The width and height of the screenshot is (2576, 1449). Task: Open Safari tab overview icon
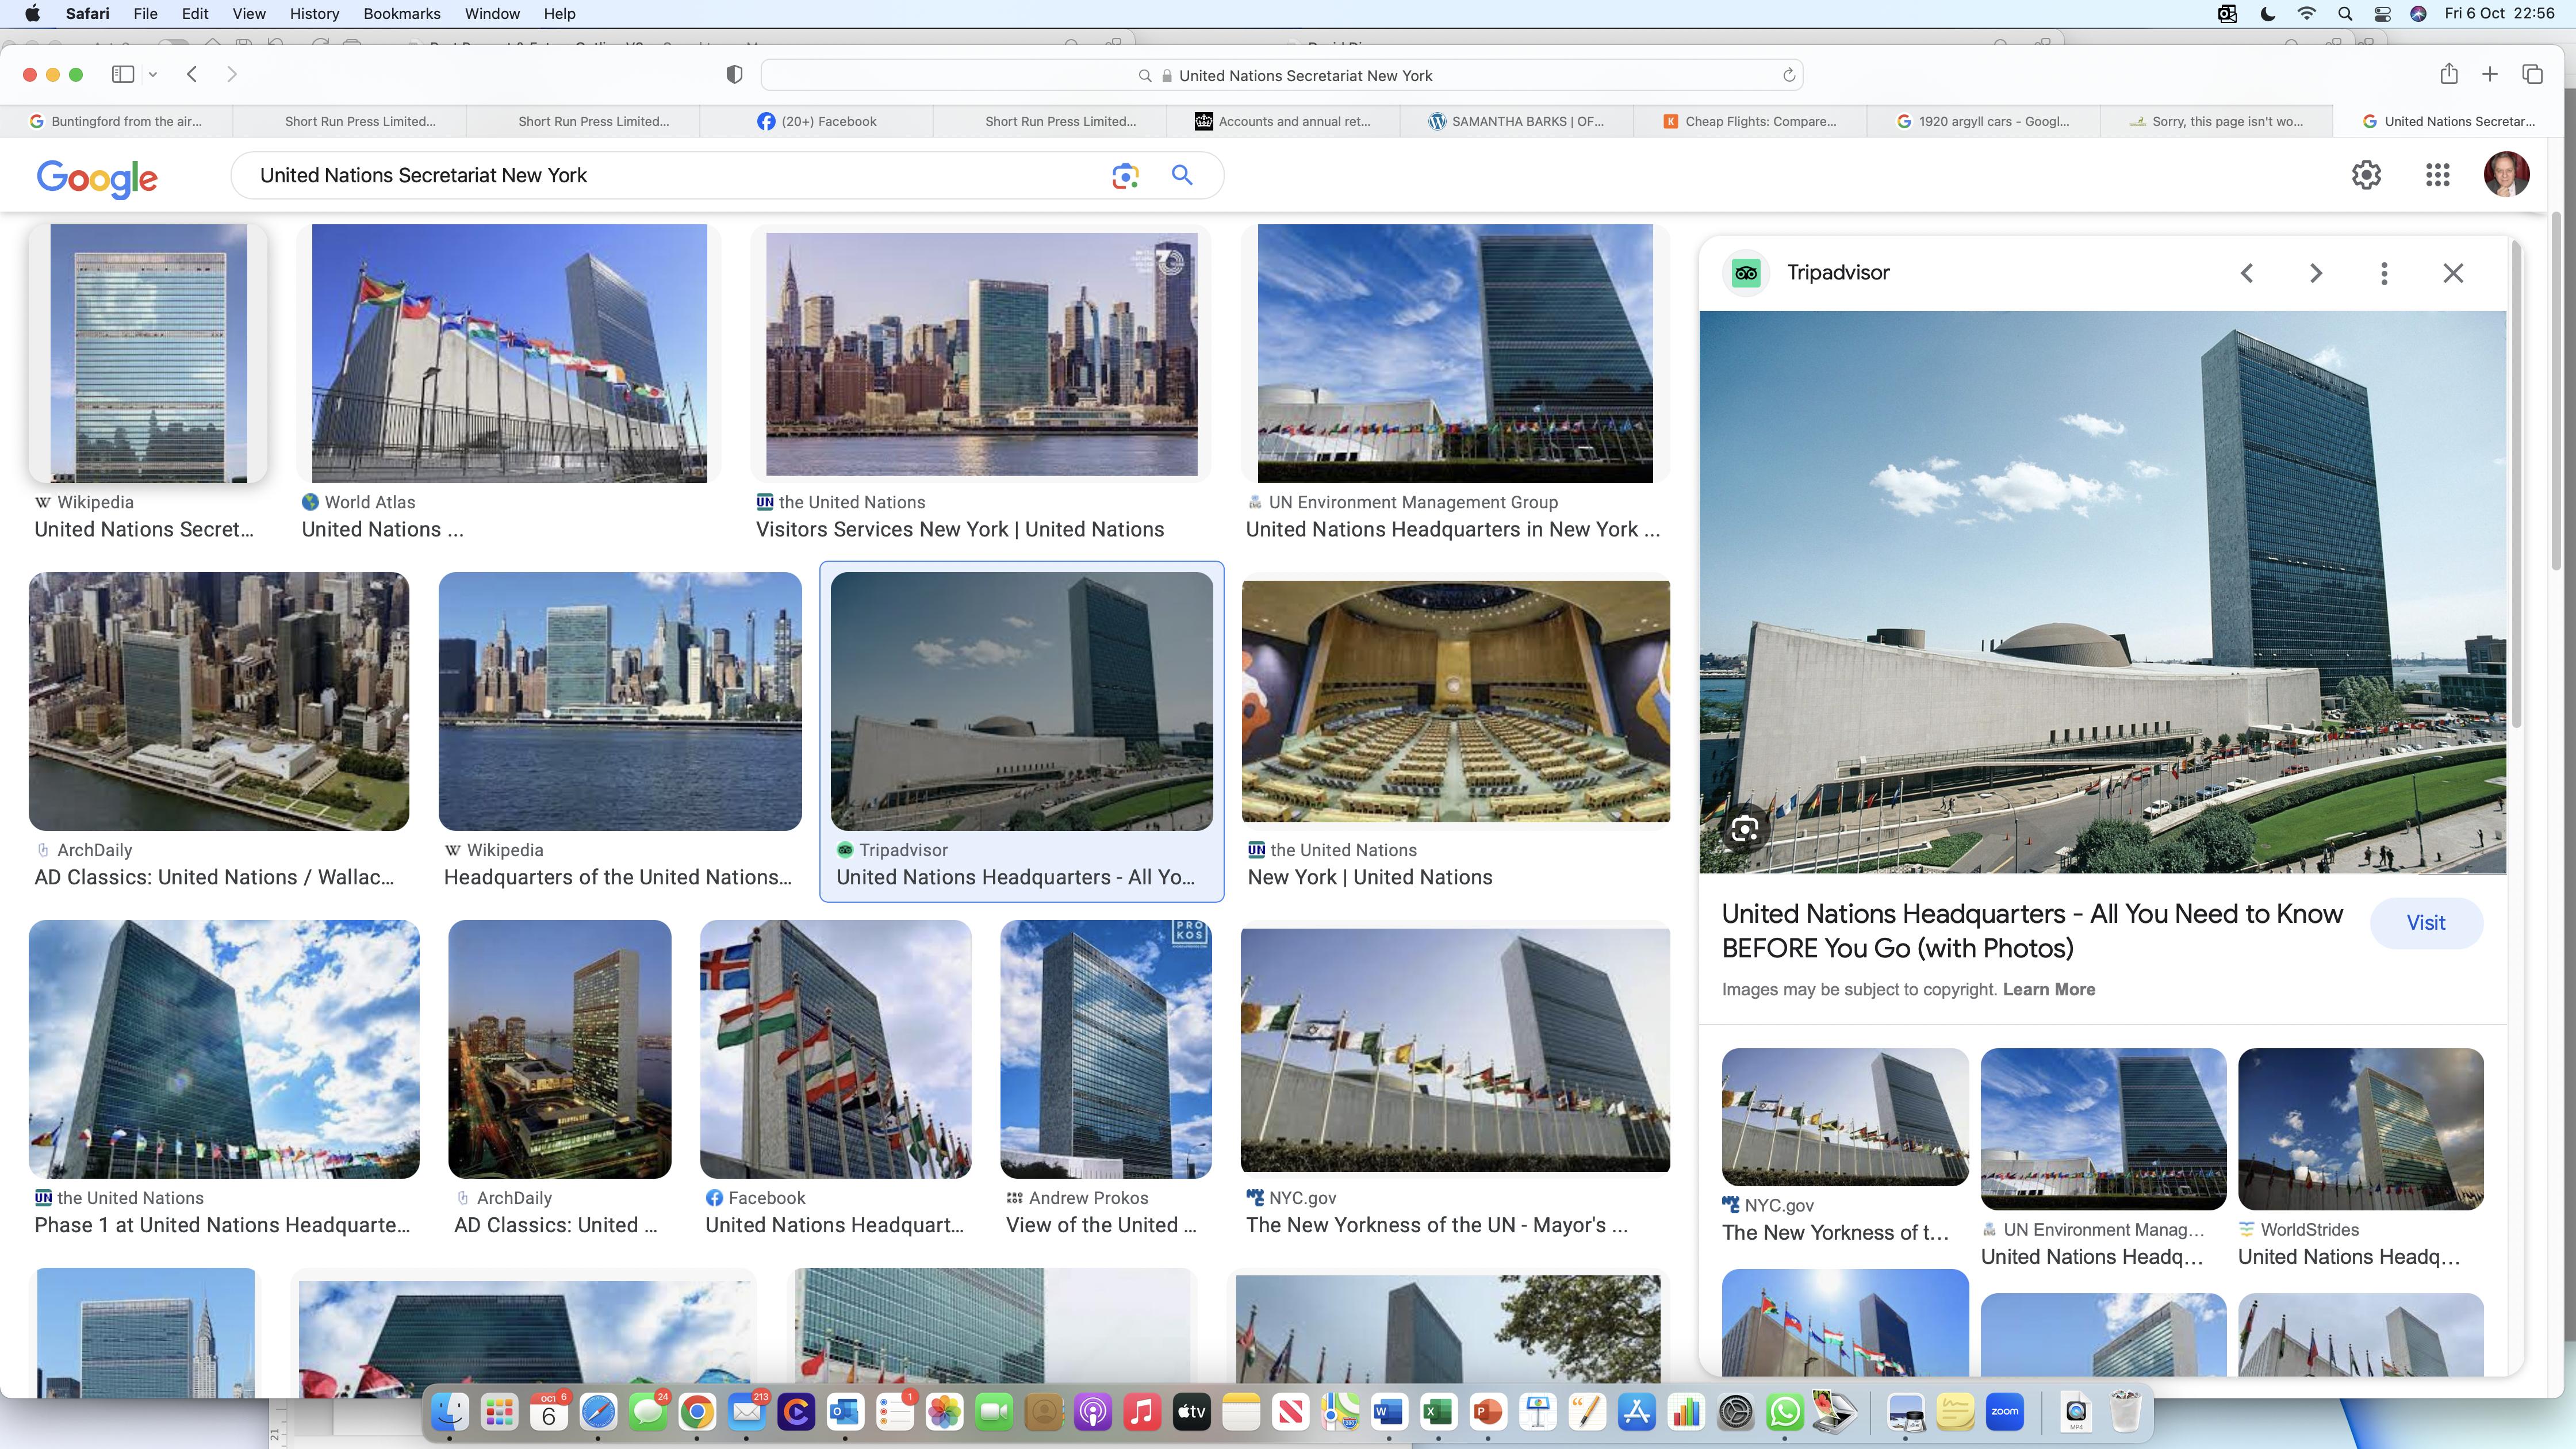tap(2532, 75)
